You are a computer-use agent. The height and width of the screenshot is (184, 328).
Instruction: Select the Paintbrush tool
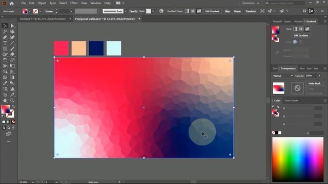[12, 49]
